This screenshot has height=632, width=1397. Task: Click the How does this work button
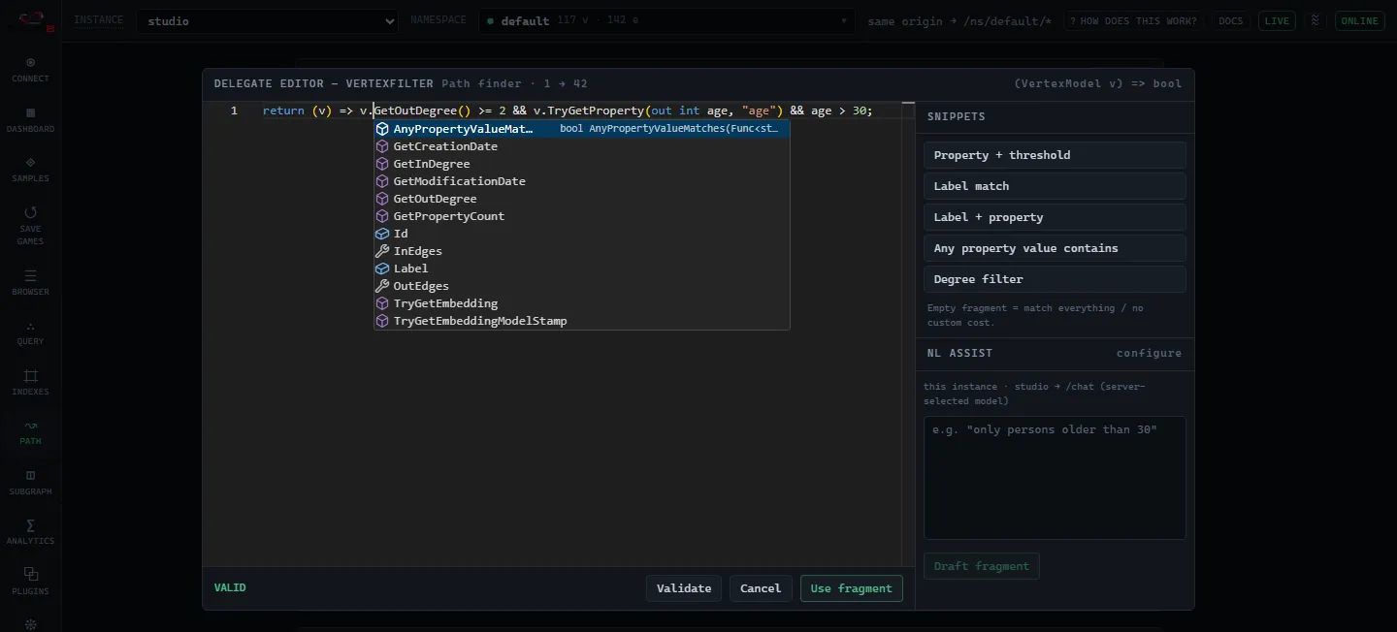tap(1134, 20)
